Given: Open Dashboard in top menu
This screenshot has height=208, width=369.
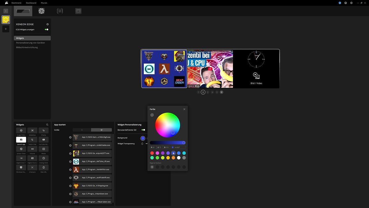Looking at the screenshot, I should click(31, 3).
